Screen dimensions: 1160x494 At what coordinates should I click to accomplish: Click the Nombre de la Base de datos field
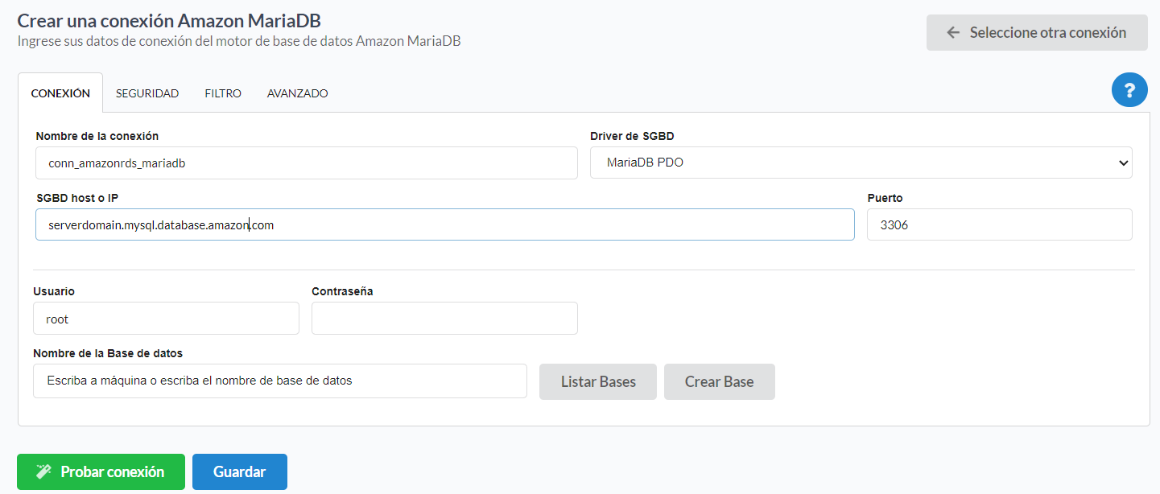(280, 381)
